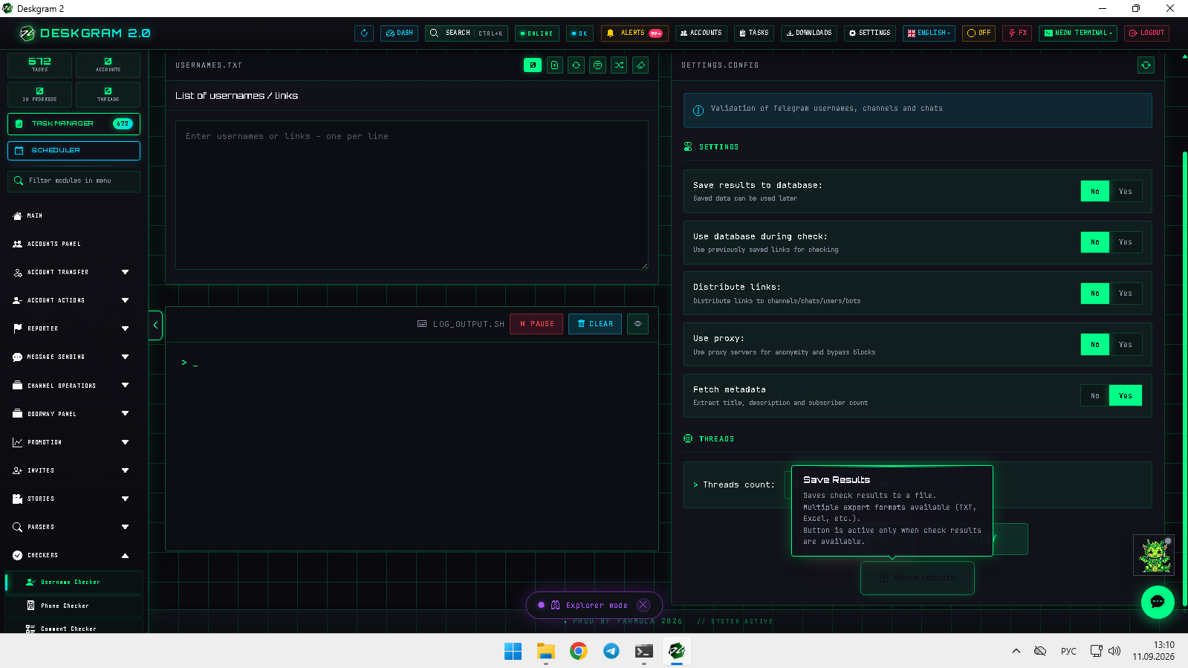Clear the log output
The image size is (1188, 668).
coord(595,324)
